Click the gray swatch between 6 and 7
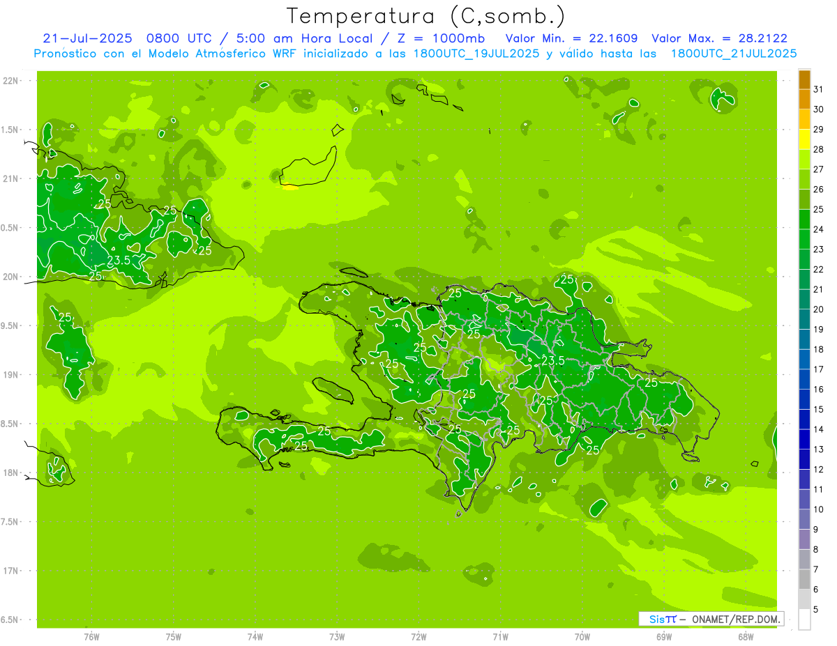 pyautogui.click(x=804, y=579)
